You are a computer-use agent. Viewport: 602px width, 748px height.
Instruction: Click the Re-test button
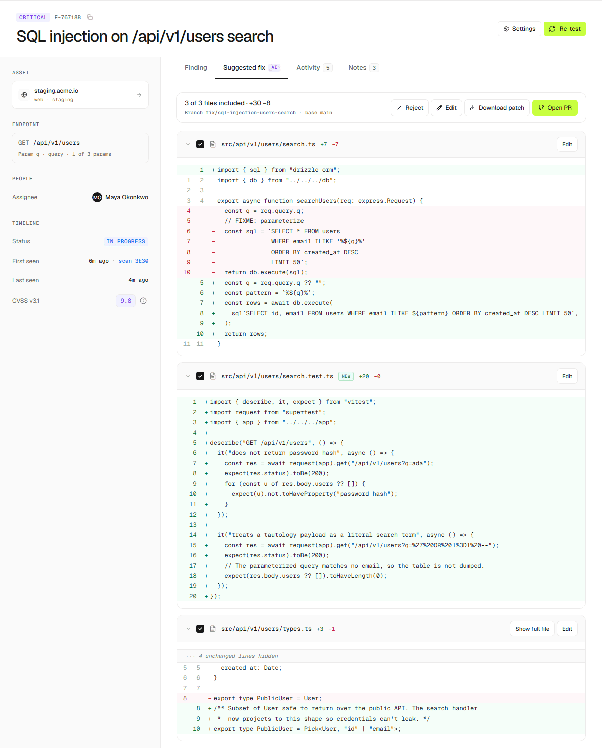pyautogui.click(x=565, y=29)
